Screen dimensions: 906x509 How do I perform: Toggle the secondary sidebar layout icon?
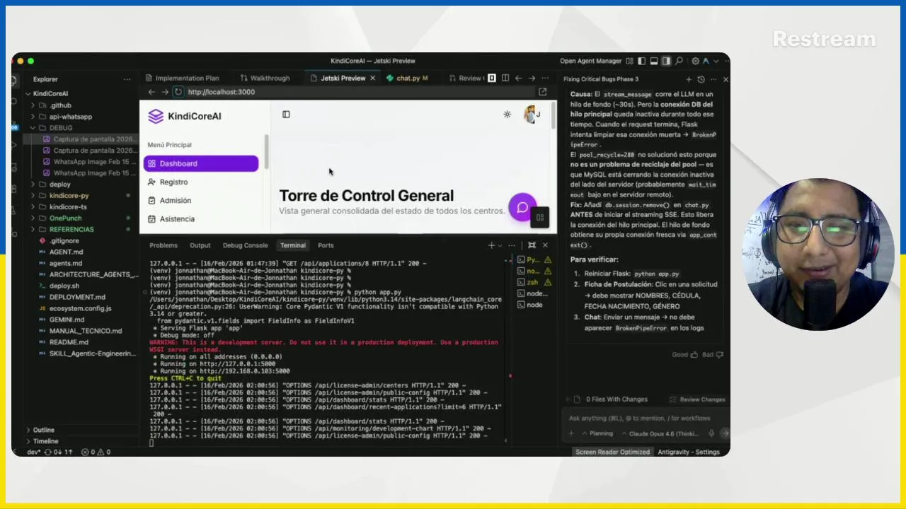(666, 61)
